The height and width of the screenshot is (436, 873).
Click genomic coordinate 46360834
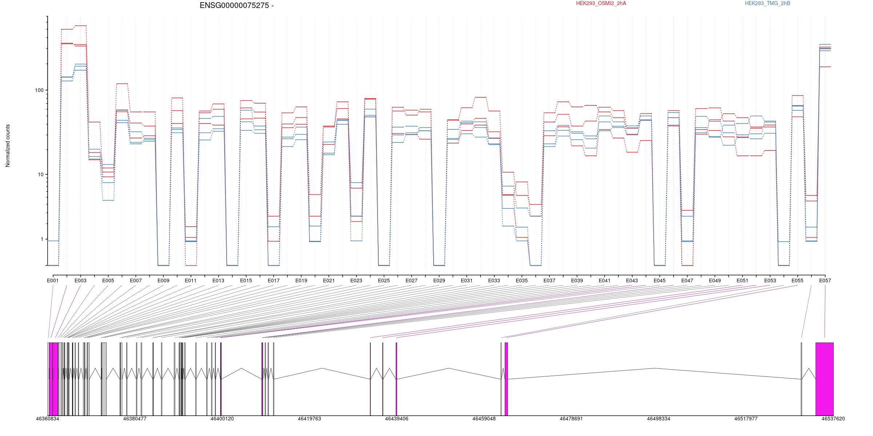click(x=48, y=419)
